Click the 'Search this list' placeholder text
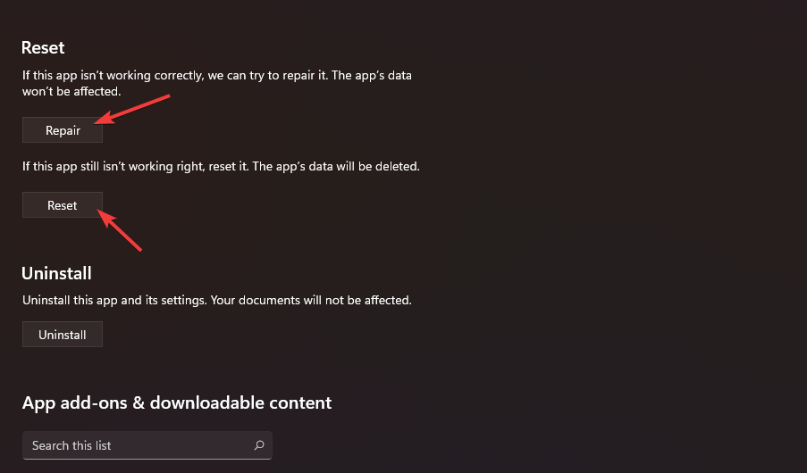807x473 pixels. (x=71, y=445)
